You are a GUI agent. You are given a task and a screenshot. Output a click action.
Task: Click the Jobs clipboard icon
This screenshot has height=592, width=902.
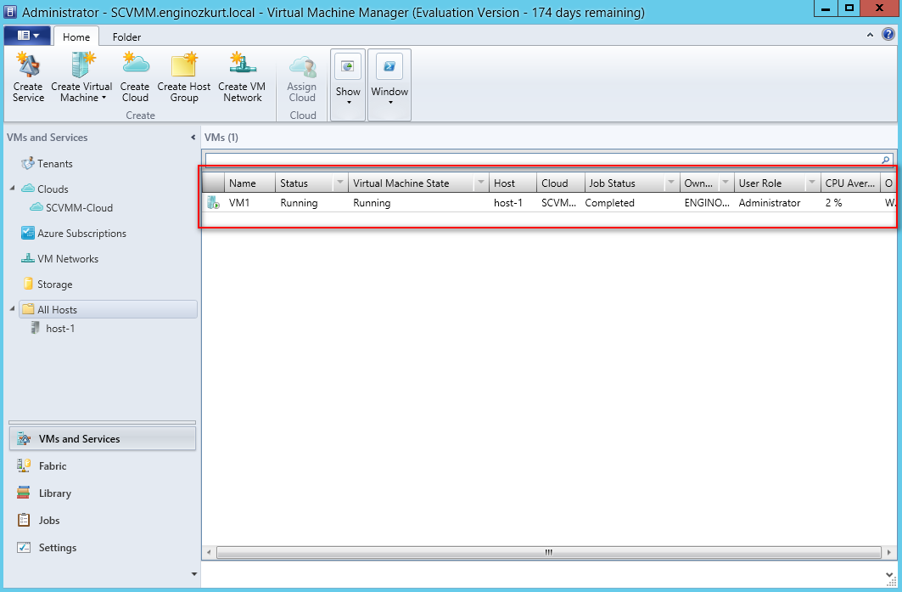click(24, 520)
